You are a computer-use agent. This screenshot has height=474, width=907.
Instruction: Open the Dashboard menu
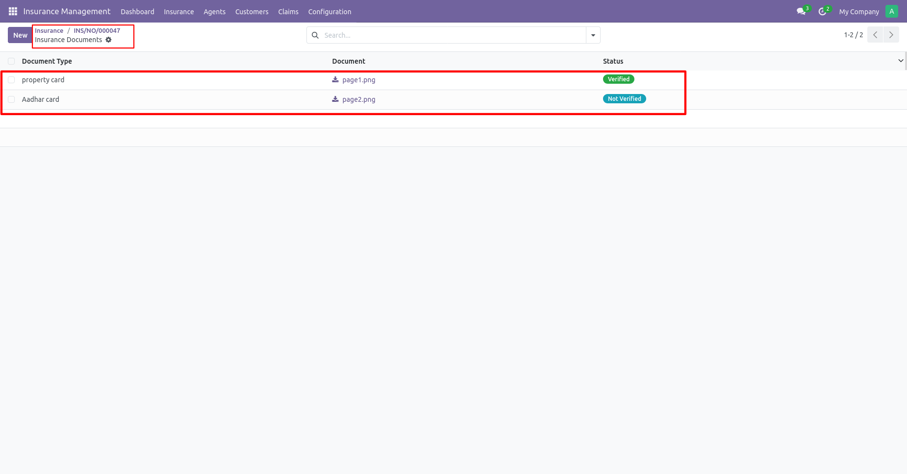click(x=137, y=12)
